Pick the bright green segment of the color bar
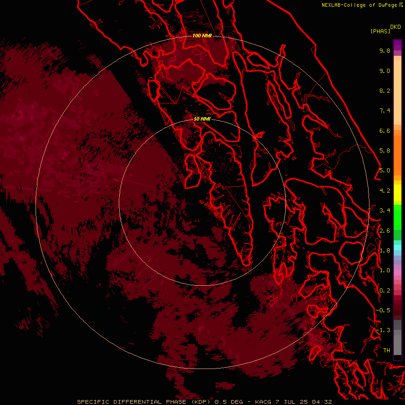This screenshot has height=405, width=405. click(397, 217)
